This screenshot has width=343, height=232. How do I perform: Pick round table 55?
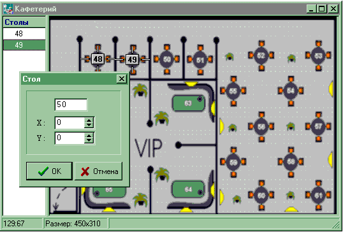pyautogui.click(x=233, y=91)
